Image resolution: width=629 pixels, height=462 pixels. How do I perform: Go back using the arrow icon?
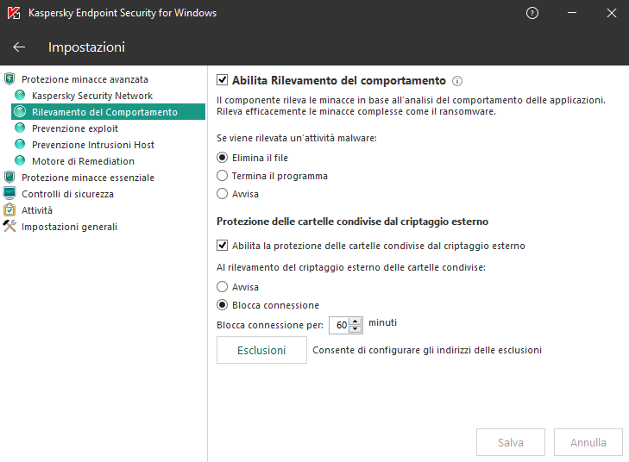pyautogui.click(x=19, y=47)
